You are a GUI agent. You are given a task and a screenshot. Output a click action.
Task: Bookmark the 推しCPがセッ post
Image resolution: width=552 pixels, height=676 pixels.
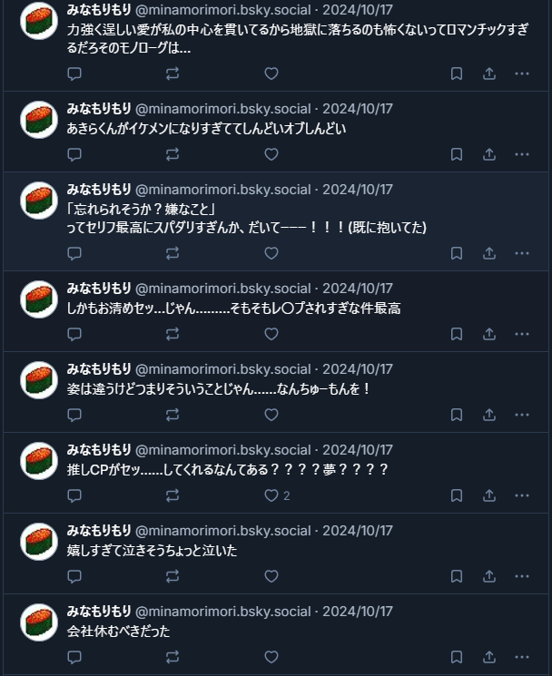point(457,495)
